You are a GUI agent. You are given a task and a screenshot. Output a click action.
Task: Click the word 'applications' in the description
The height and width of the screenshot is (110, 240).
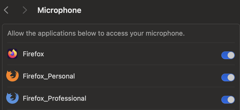51,34
